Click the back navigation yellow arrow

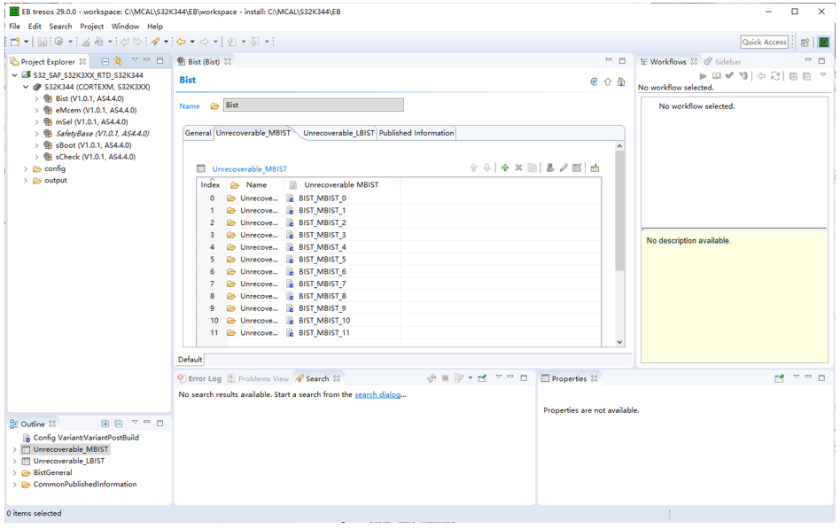coord(182,42)
